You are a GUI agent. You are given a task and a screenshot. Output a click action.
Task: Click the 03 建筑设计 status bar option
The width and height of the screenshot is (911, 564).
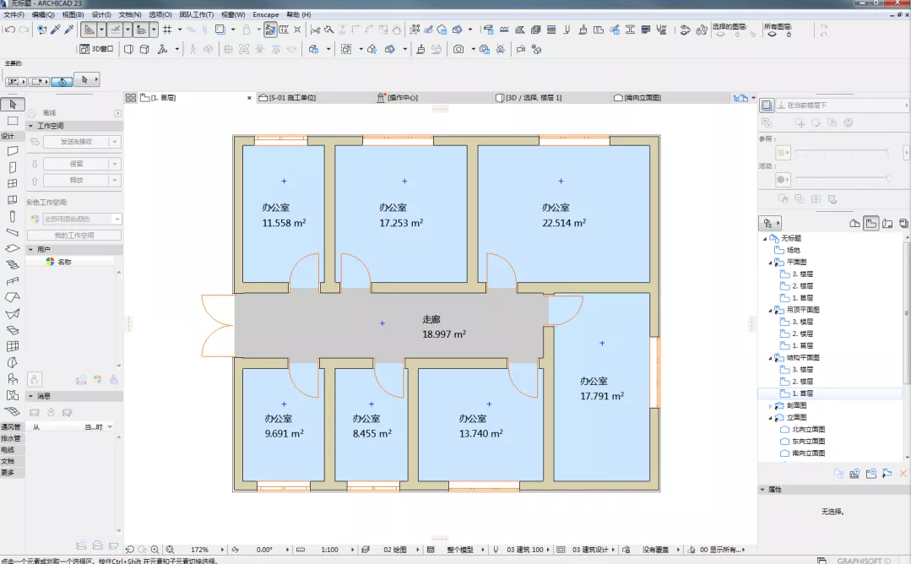[x=590, y=550]
